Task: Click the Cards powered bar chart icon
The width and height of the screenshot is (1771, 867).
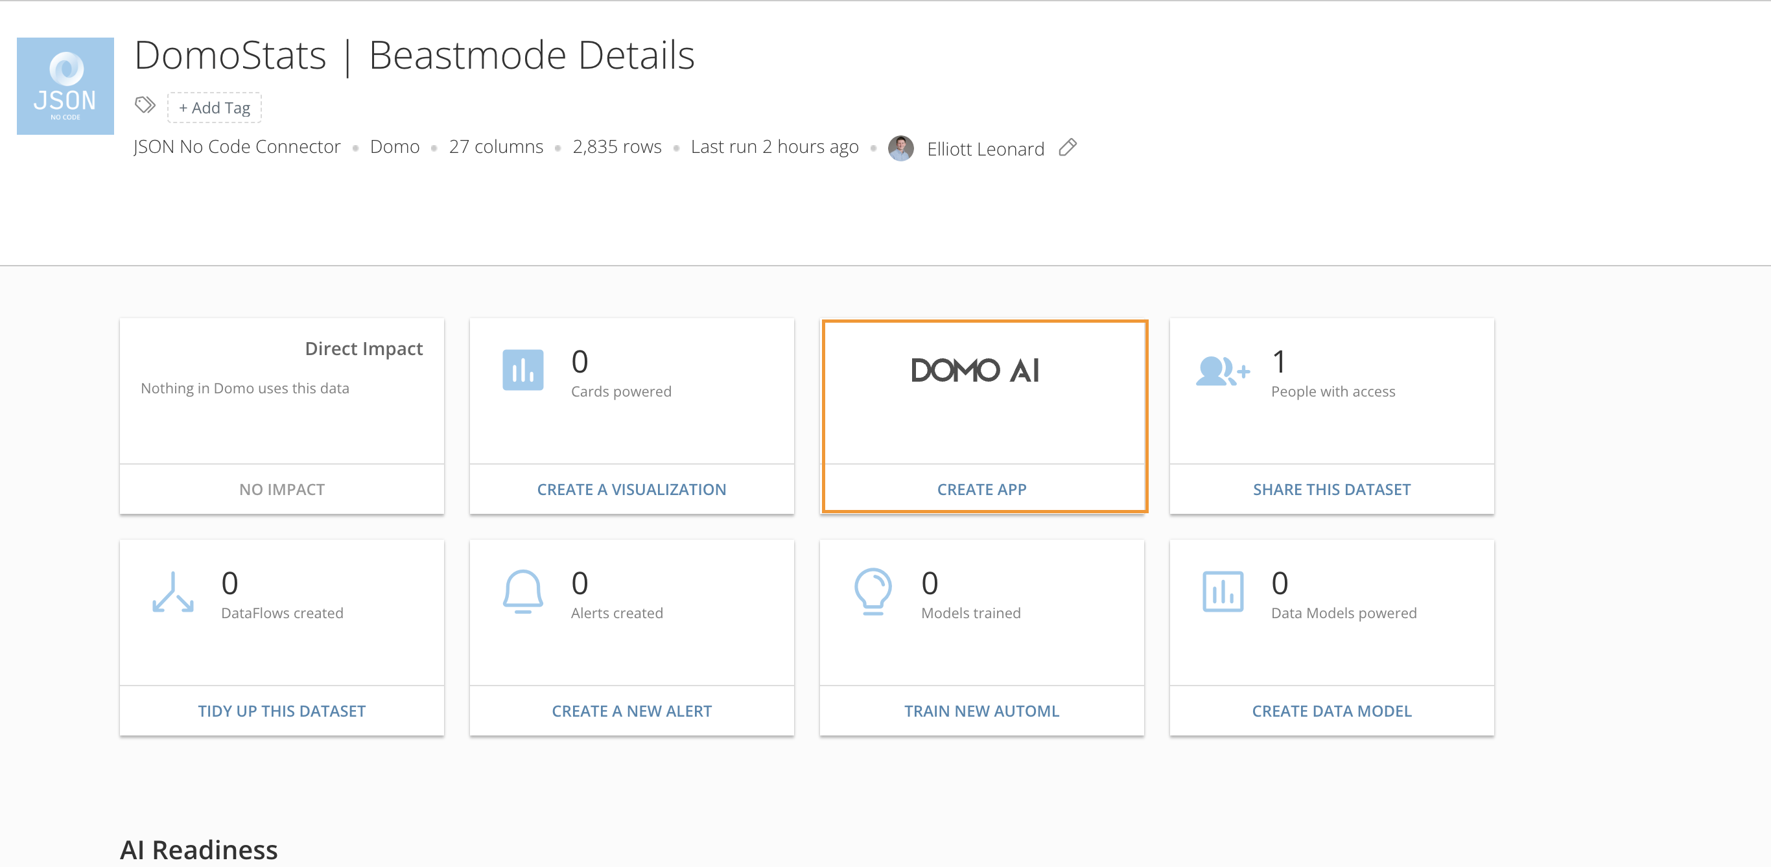Action: click(x=522, y=370)
